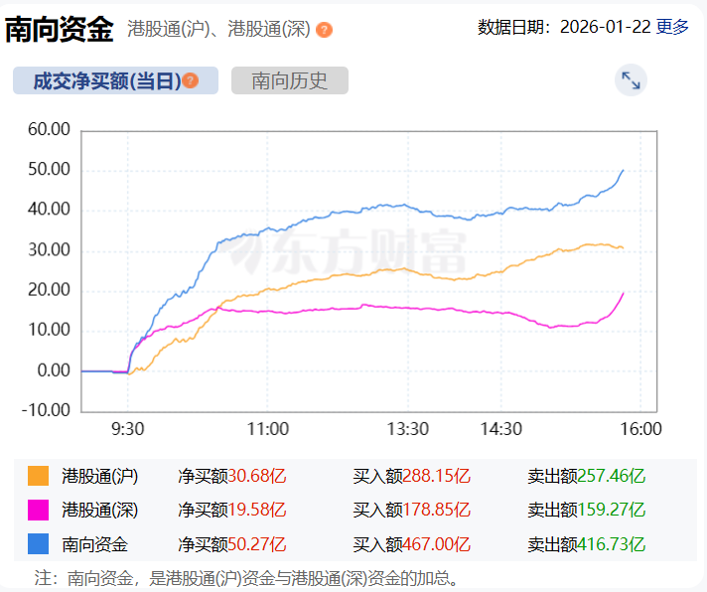Click the magenta 港股通(深) legend swatch
This screenshot has height=592, width=707.
38,511
